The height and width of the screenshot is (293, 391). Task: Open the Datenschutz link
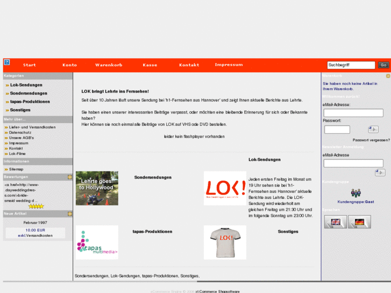(20, 133)
